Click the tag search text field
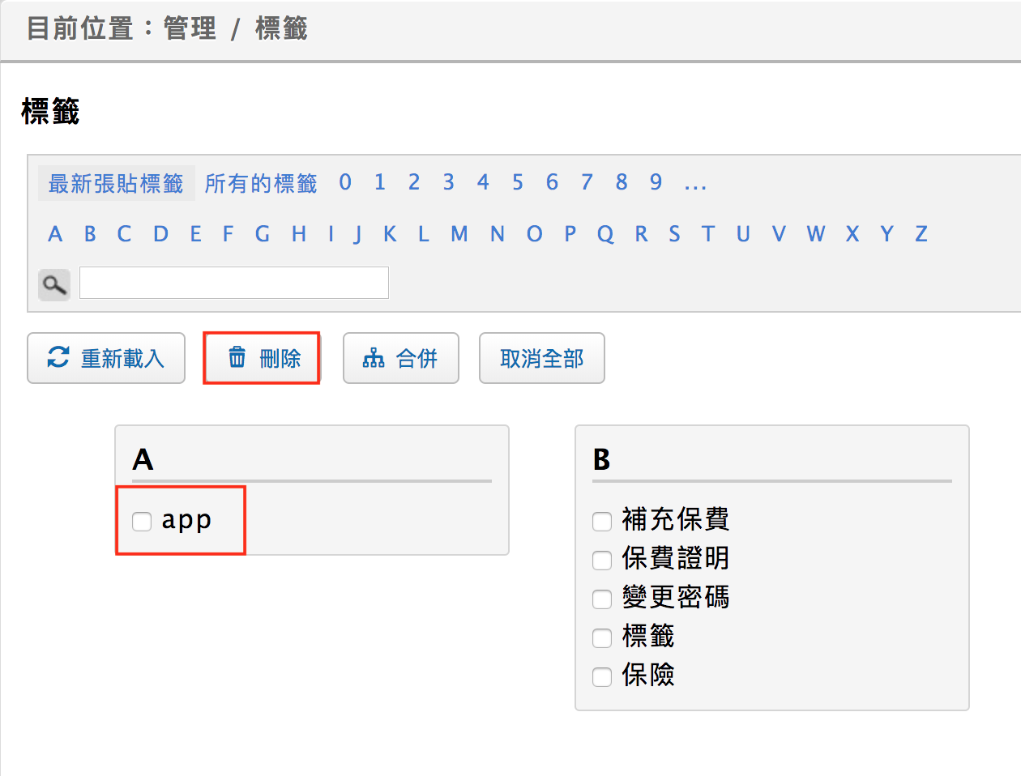1021x776 pixels. click(x=234, y=283)
